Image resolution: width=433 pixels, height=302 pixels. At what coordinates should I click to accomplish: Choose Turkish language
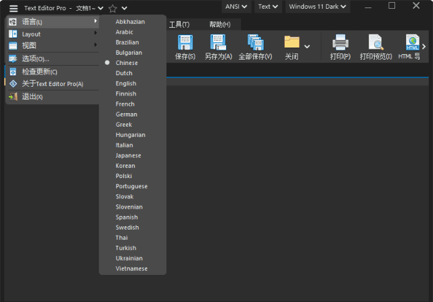coord(133,248)
